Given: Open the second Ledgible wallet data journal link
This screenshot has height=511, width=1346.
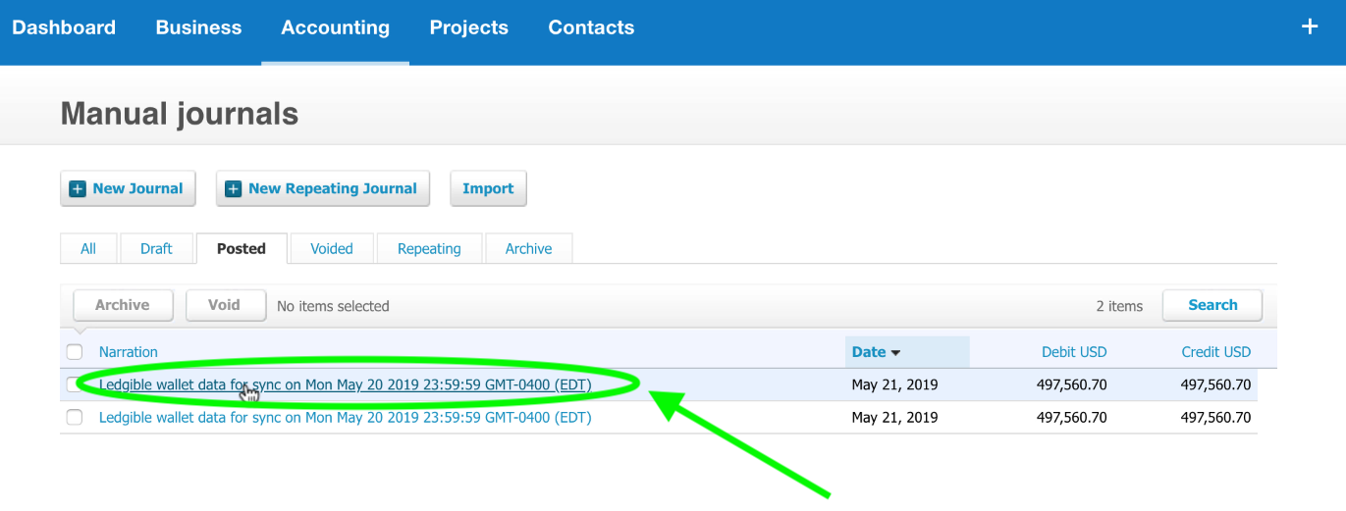Looking at the screenshot, I should (x=346, y=417).
